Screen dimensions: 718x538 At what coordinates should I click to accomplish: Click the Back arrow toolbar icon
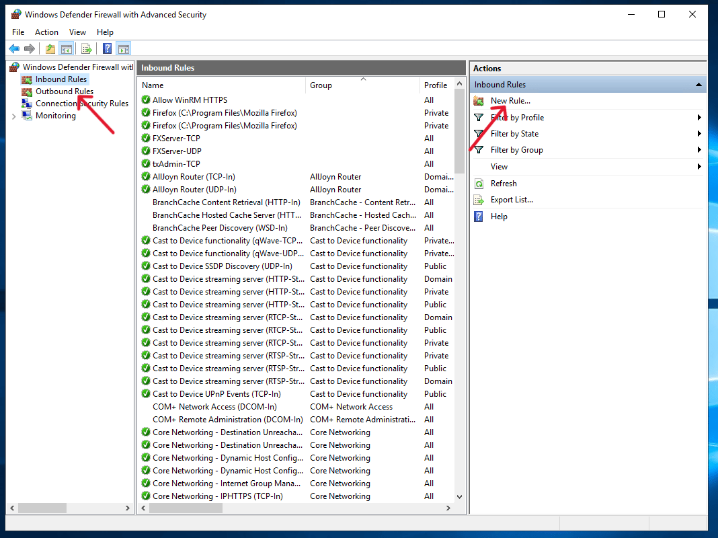coord(14,48)
